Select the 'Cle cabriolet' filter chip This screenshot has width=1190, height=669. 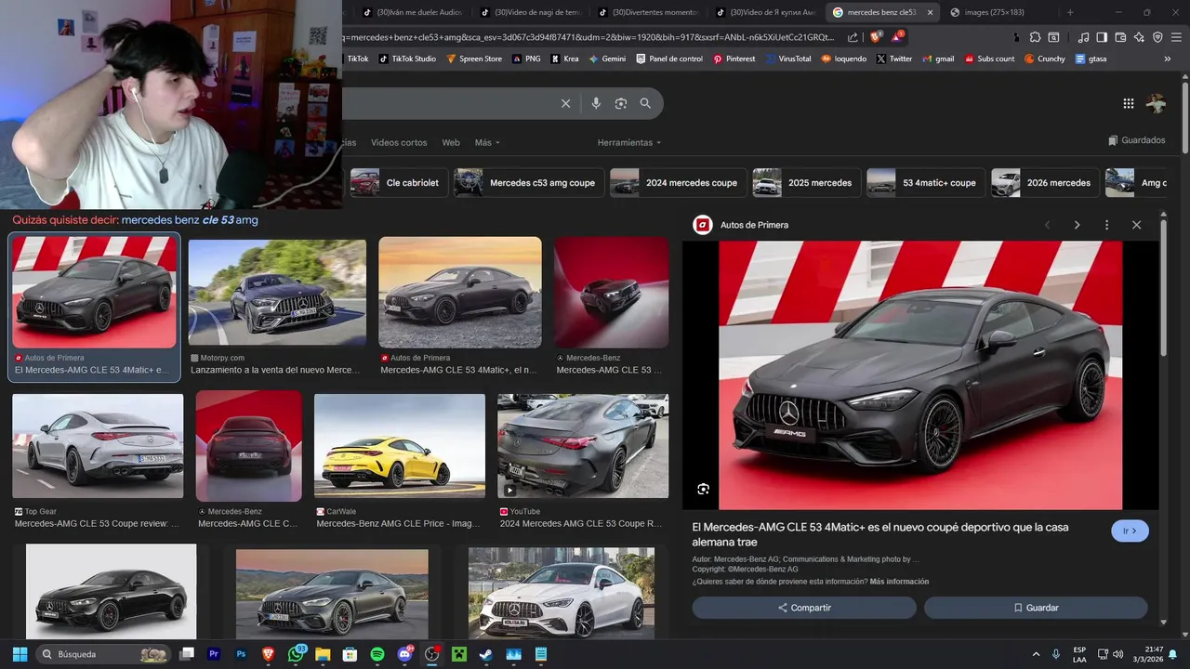(x=399, y=183)
